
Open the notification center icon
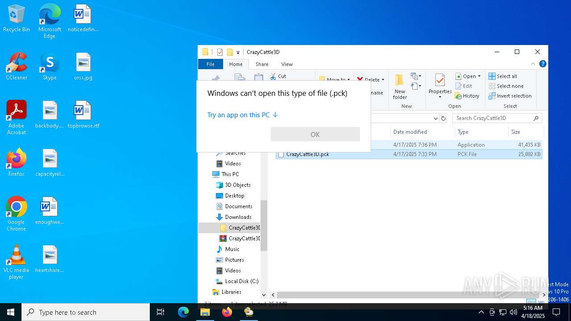556,312
